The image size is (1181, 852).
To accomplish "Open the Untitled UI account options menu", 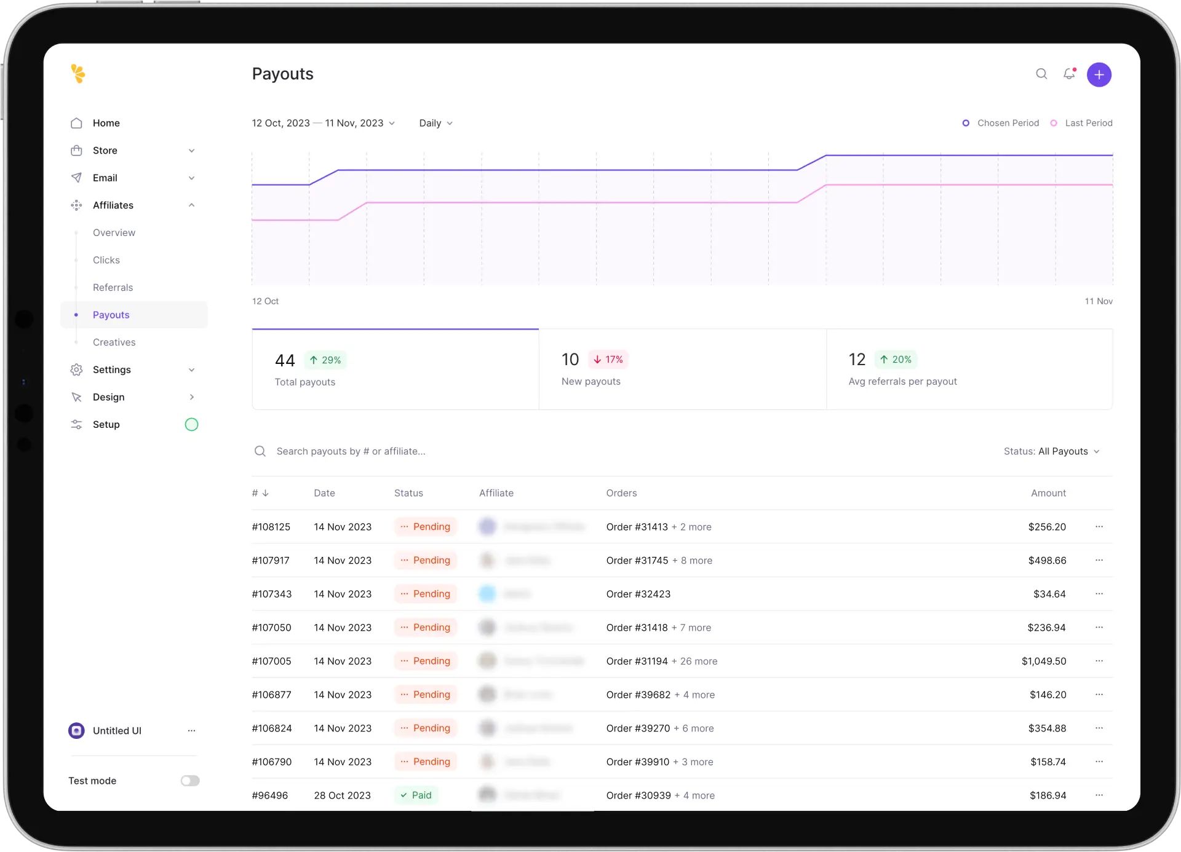I will coord(191,730).
